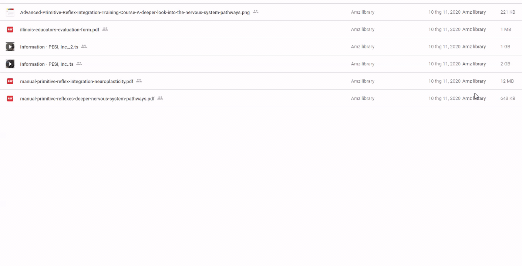Select illinois-educators-evaluation-form.pdf file name
The height and width of the screenshot is (266, 522).
point(60,30)
